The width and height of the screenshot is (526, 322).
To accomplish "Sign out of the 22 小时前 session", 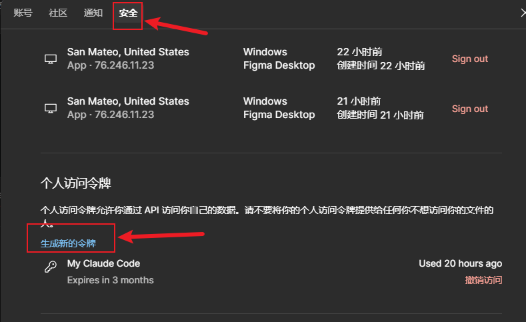I will (x=469, y=59).
